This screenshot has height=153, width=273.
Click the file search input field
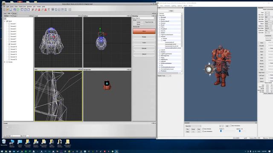pyautogui.click(x=163, y=11)
